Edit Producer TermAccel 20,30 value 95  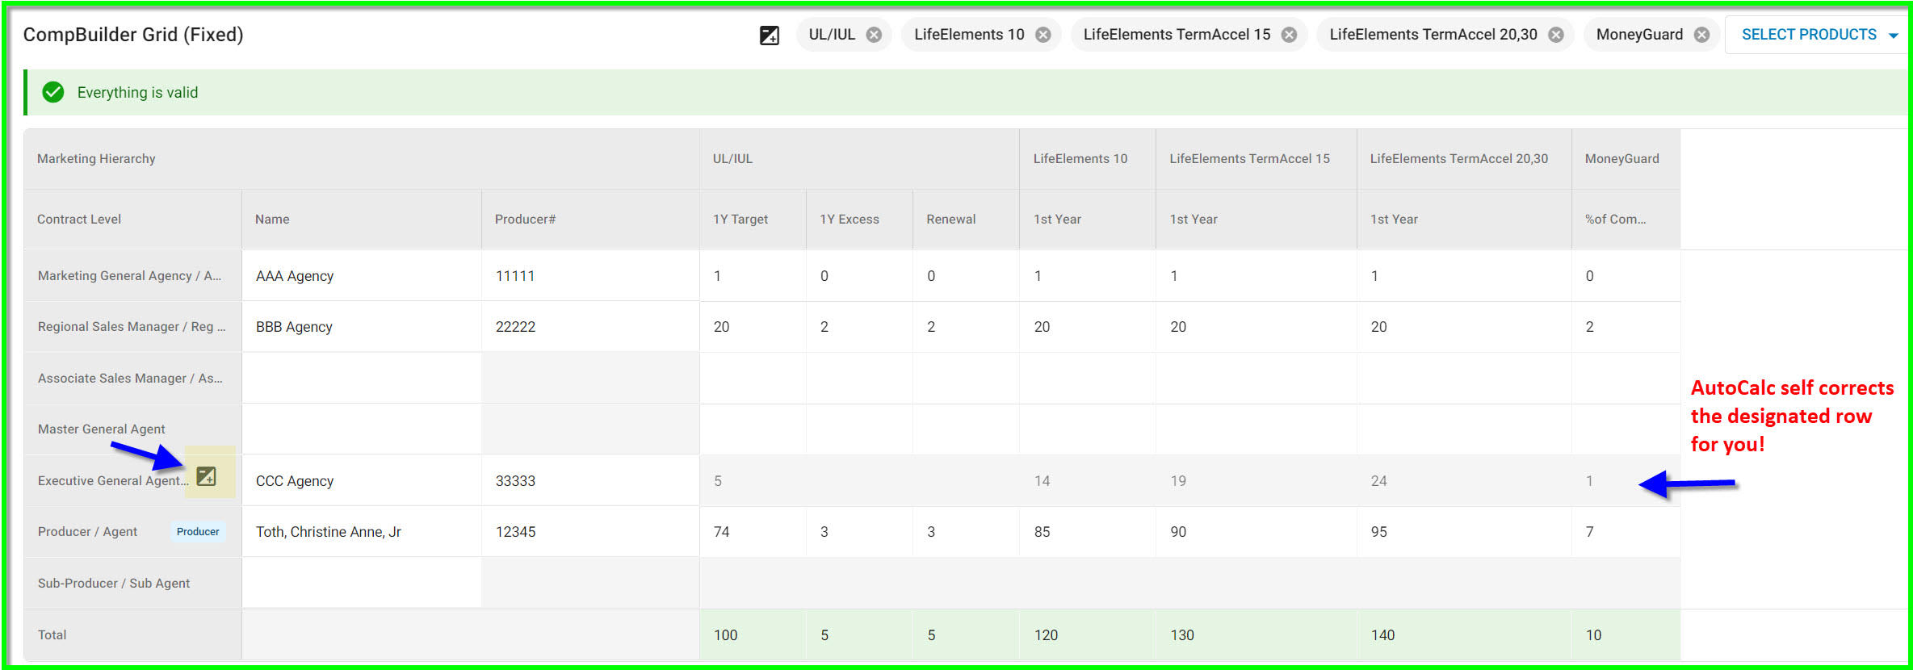pyautogui.click(x=1464, y=532)
